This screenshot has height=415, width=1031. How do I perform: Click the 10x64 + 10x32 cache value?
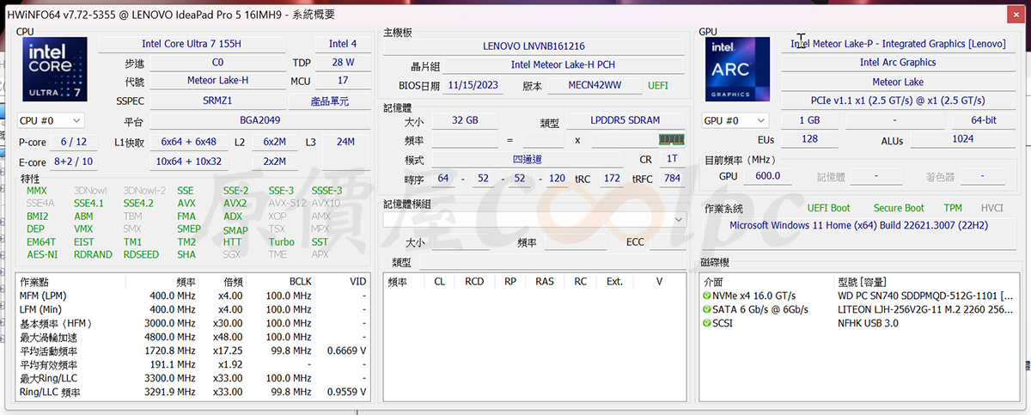(x=188, y=162)
